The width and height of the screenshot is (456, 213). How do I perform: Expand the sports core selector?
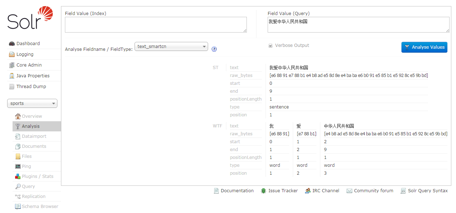point(32,103)
